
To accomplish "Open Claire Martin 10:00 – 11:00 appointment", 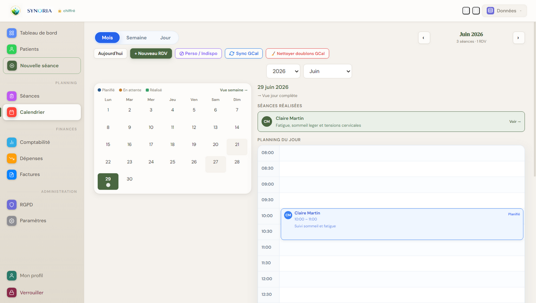I will pos(402,224).
